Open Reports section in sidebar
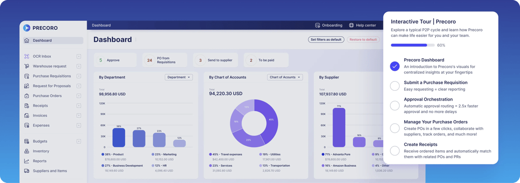520x183 pixels. pyautogui.click(x=40, y=161)
